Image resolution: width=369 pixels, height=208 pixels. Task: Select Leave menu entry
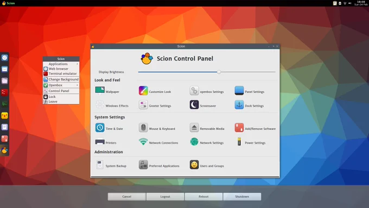[61, 102]
